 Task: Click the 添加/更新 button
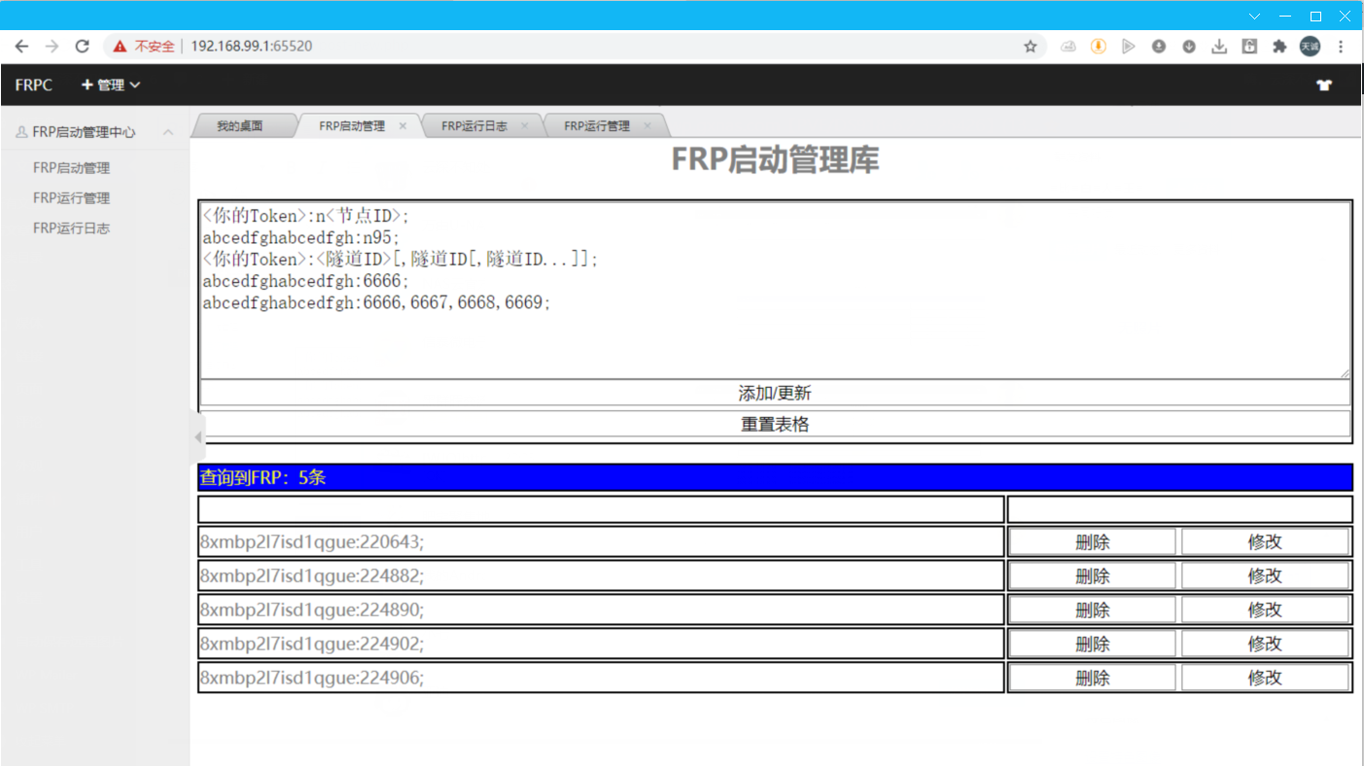(775, 394)
